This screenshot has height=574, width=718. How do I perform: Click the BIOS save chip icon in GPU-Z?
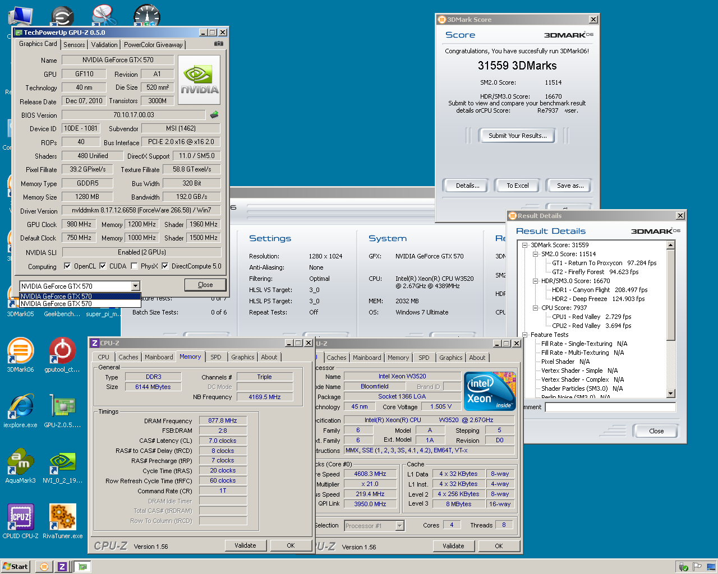pyautogui.click(x=214, y=115)
